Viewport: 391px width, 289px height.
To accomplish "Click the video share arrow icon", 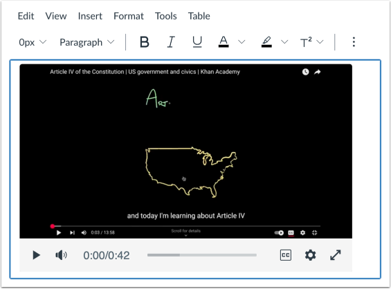I will (x=317, y=72).
